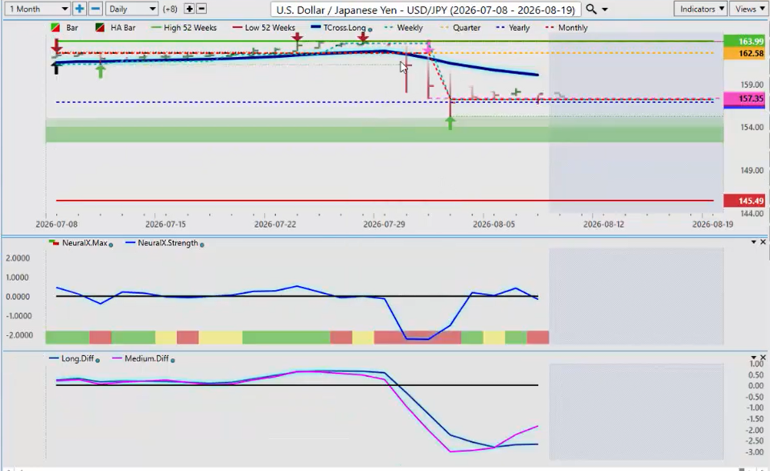Click the 145.49 red price label

744,201
